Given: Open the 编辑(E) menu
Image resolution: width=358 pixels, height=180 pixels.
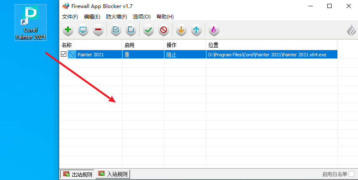Looking at the screenshot, I should click(x=92, y=17).
